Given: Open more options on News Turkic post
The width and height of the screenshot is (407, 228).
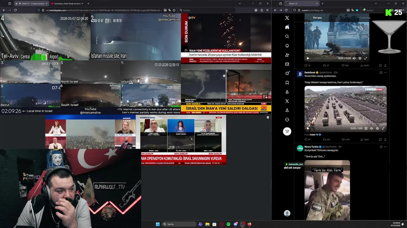Looking at the screenshot, I should [385, 147].
